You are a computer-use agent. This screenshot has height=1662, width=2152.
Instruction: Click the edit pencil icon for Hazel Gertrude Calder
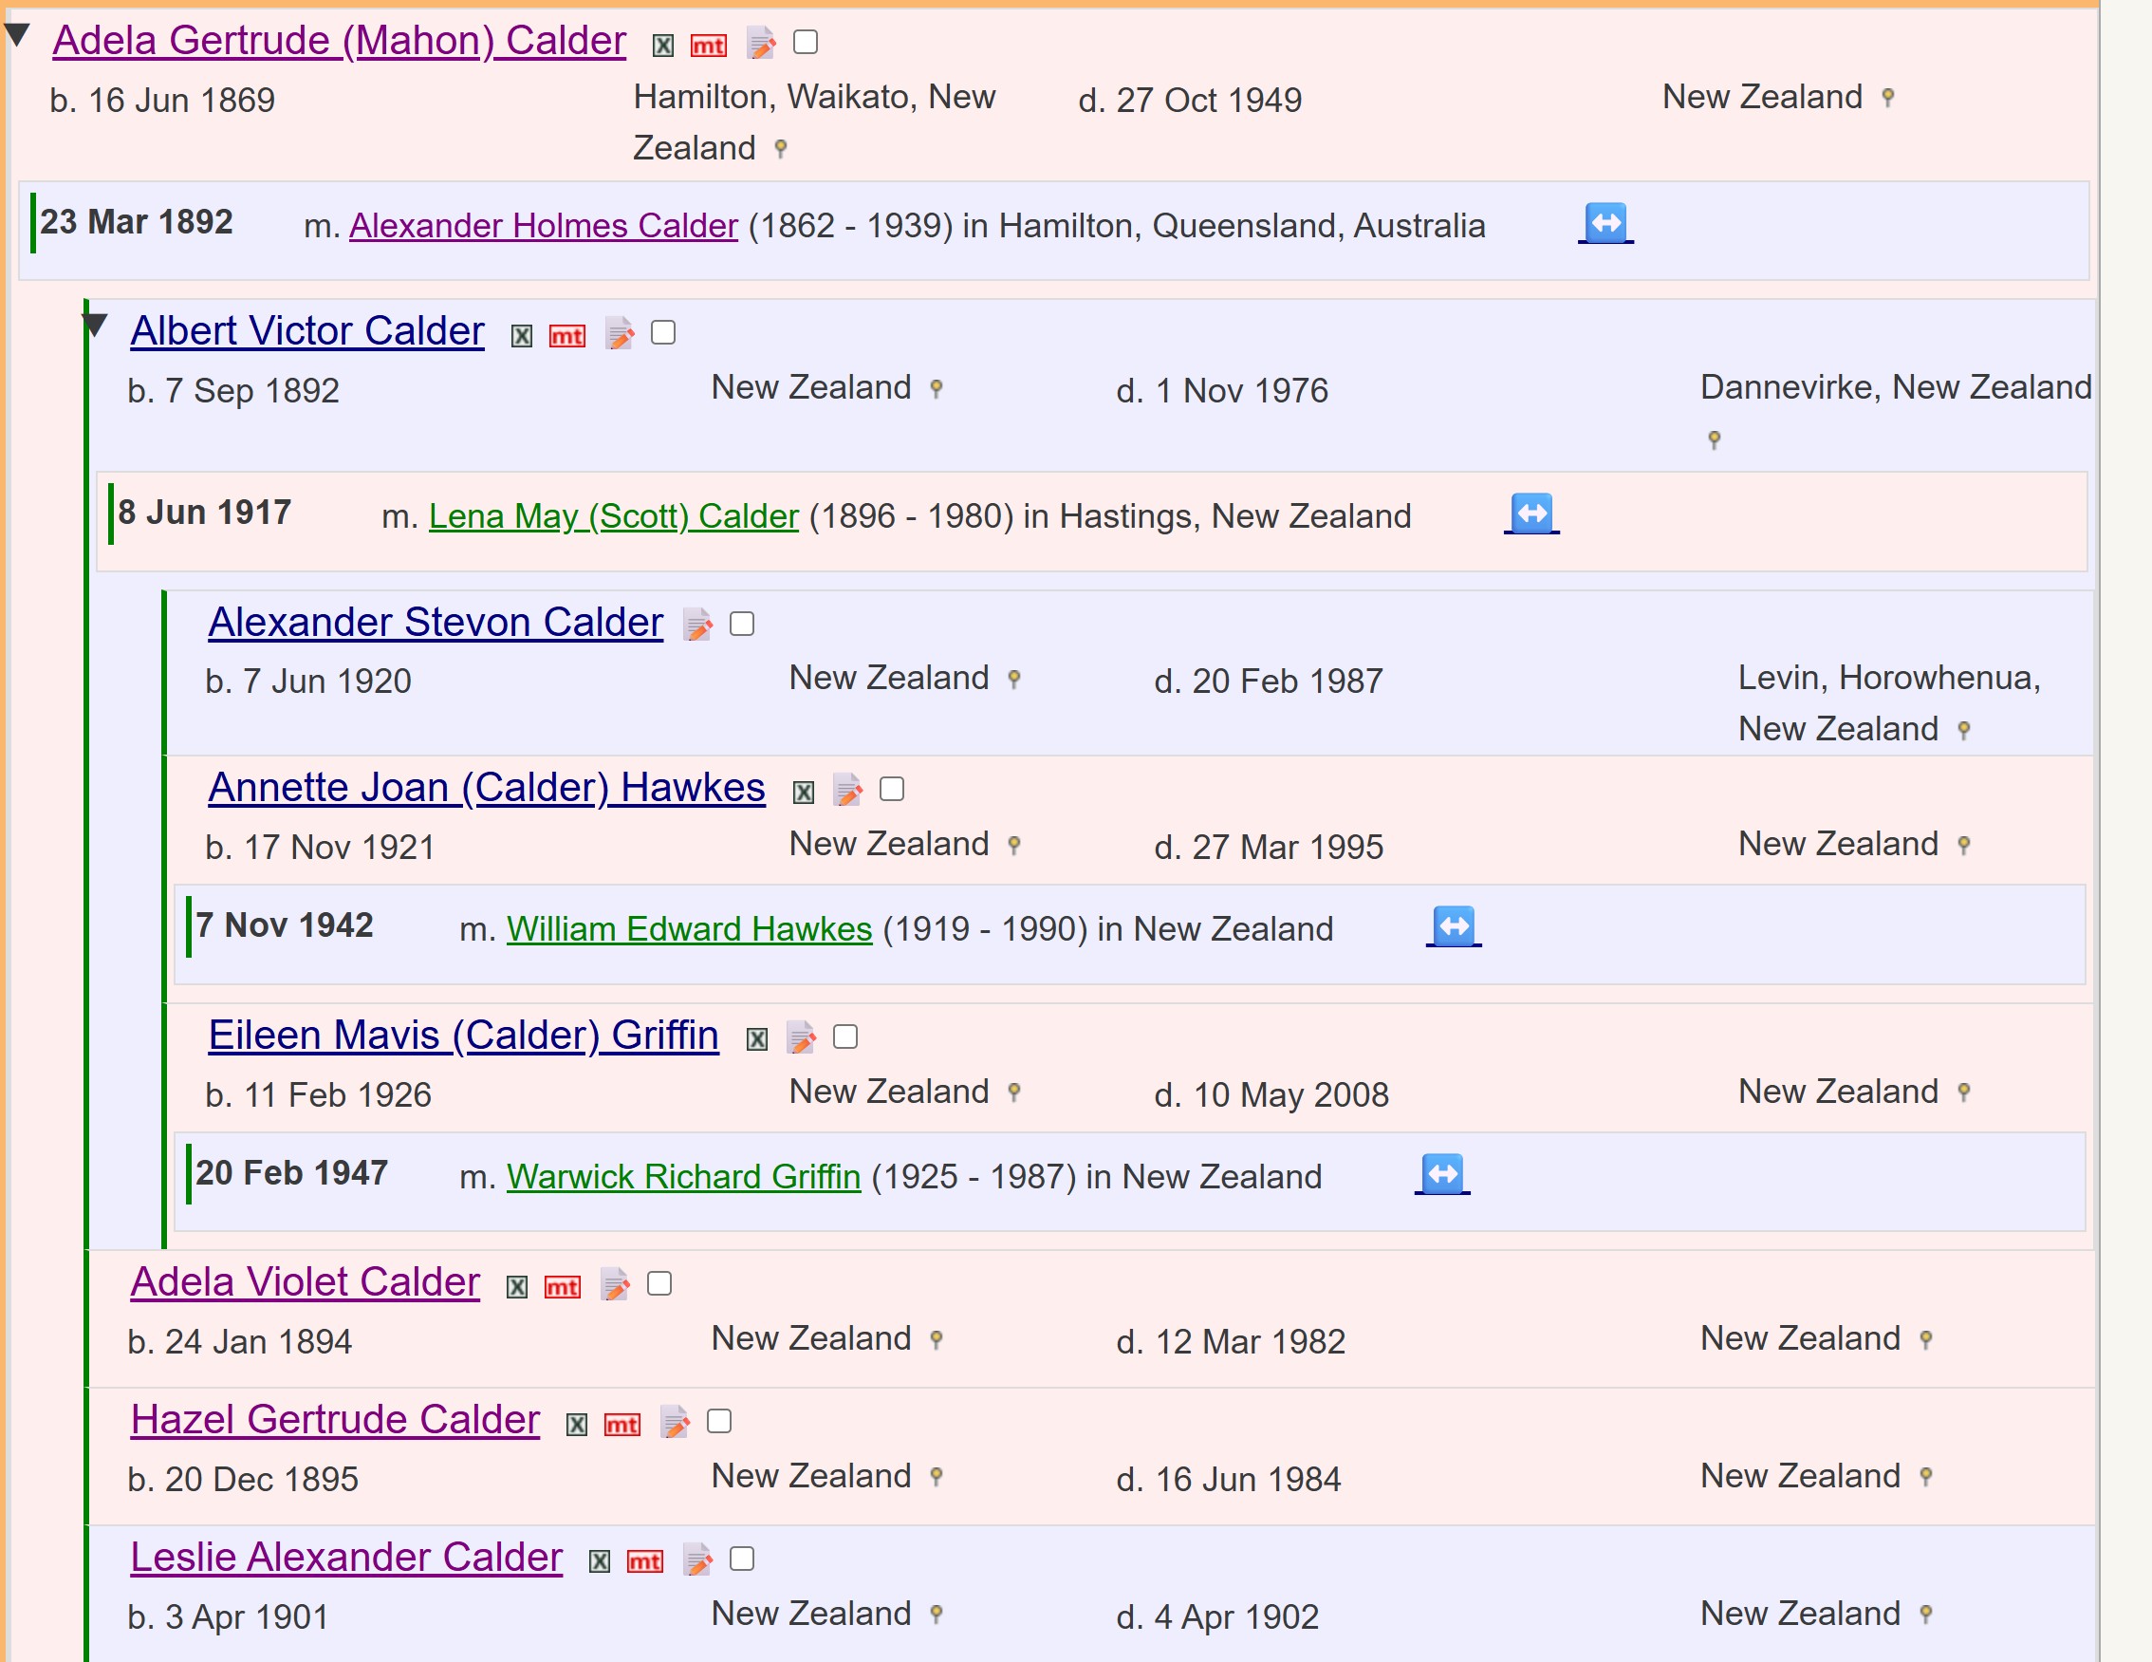pyautogui.click(x=675, y=1423)
